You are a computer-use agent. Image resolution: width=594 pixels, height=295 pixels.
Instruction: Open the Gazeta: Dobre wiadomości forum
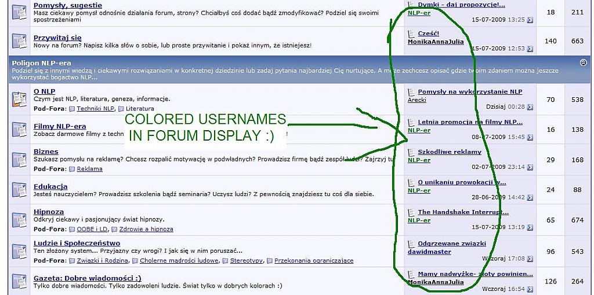(x=87, y=278)
